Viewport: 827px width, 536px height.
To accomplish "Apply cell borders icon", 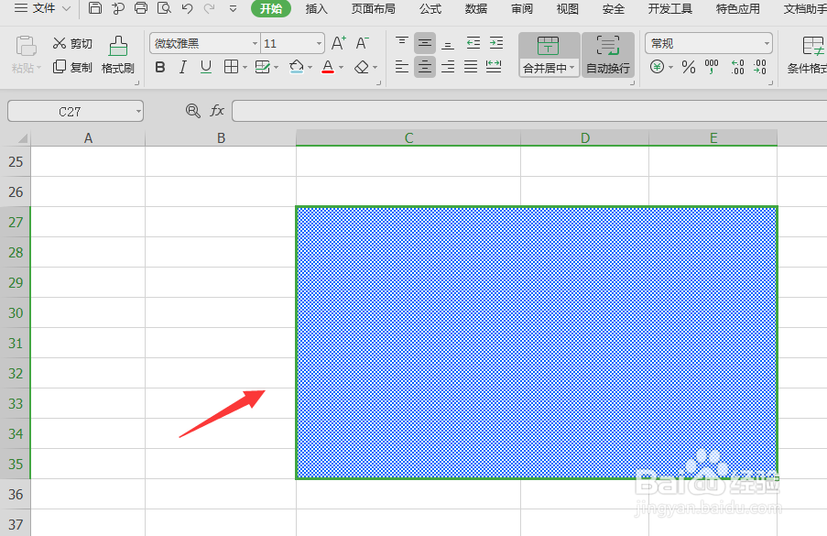I will [x=231, y=67].
